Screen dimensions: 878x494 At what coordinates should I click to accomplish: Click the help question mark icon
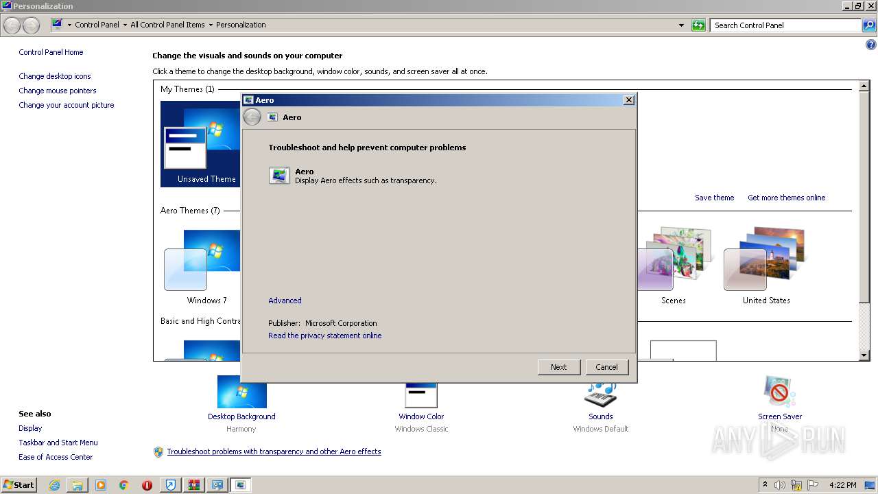click(x=871, y=45)
